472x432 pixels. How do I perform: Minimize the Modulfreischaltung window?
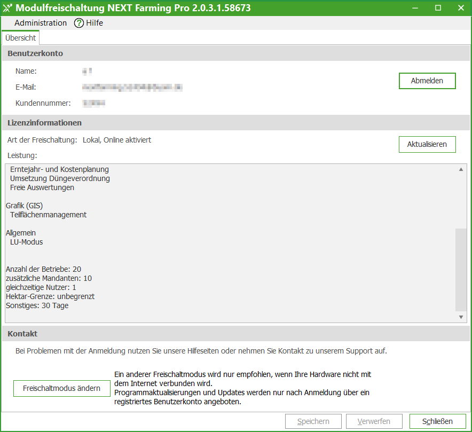pyautogui.click(x=415, y=8)
